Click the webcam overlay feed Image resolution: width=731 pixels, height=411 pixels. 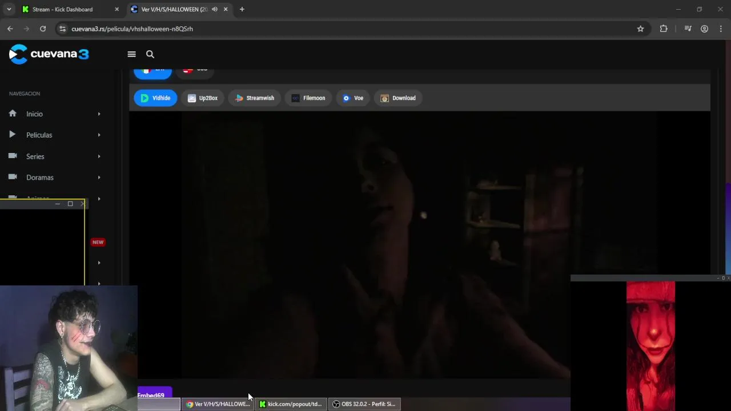click(x=69, y=348)
